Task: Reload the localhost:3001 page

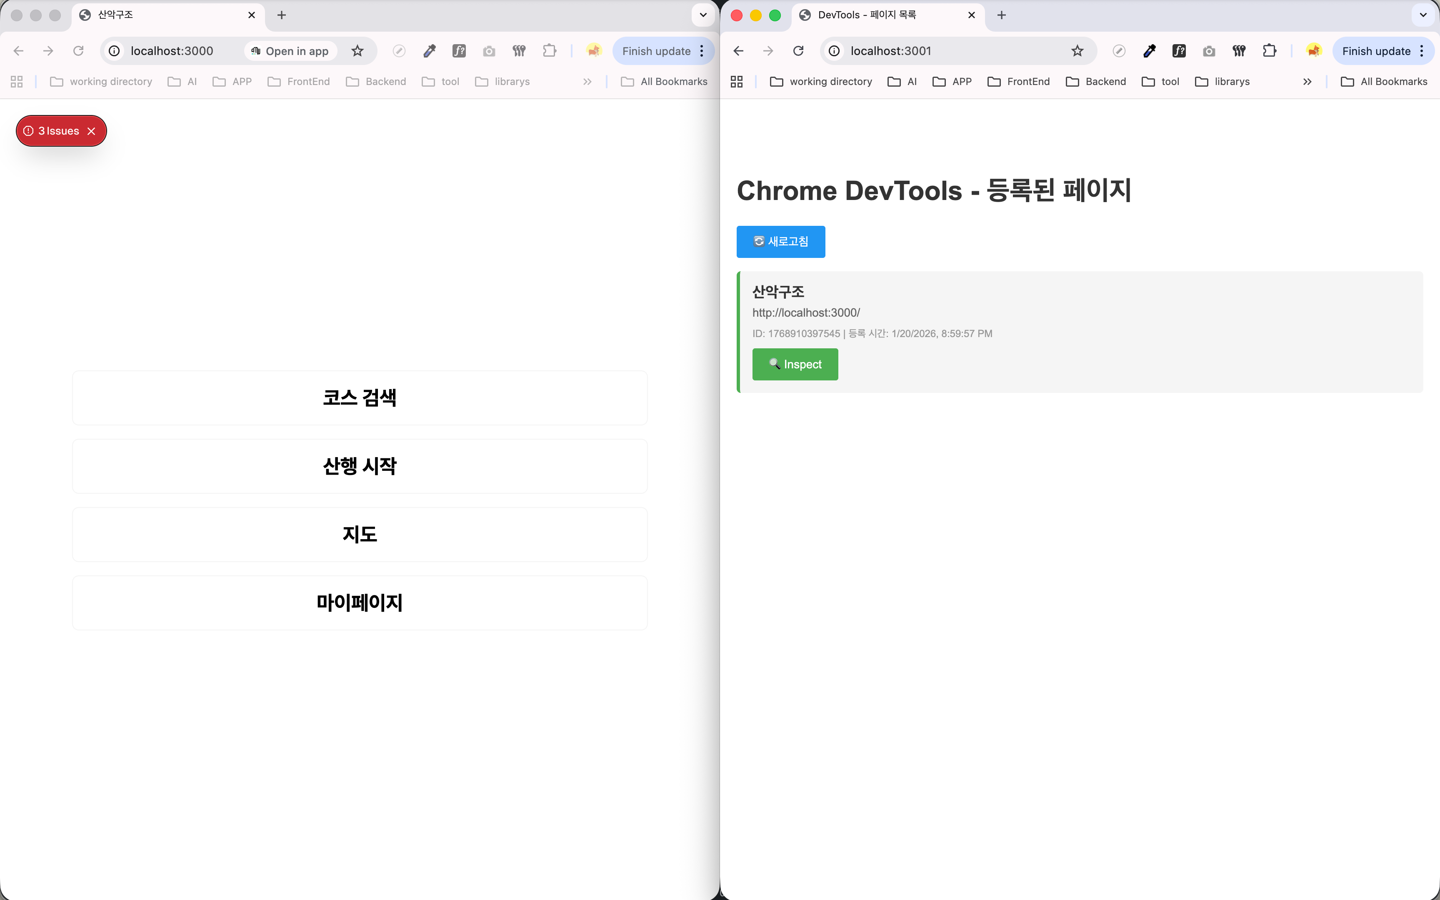Action: point(798,51)
